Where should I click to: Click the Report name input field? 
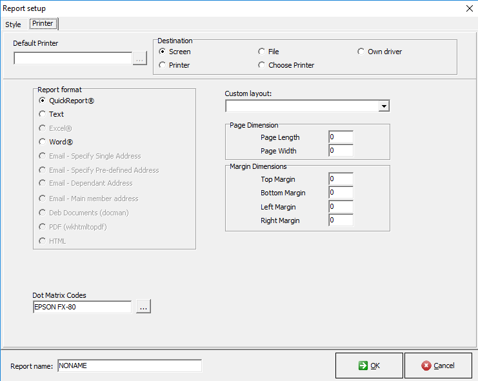[x=129, y=366]
